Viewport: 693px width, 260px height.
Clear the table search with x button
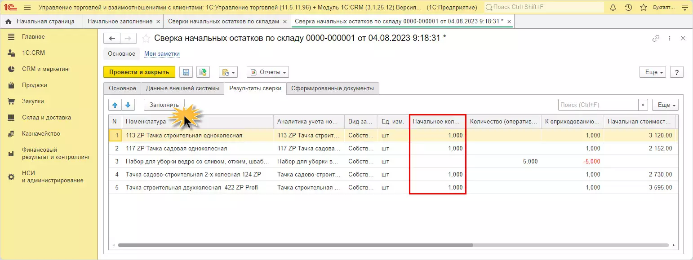click(643, 105)
